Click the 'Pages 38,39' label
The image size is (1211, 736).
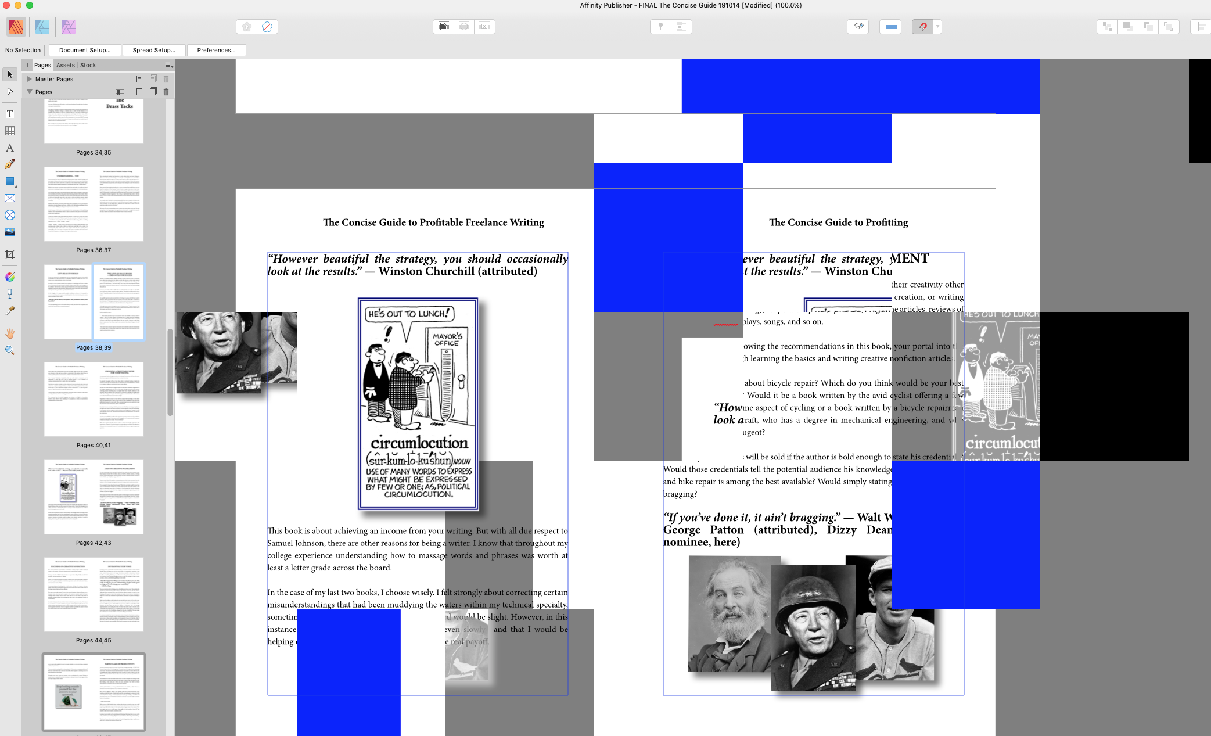pos(94,347)
